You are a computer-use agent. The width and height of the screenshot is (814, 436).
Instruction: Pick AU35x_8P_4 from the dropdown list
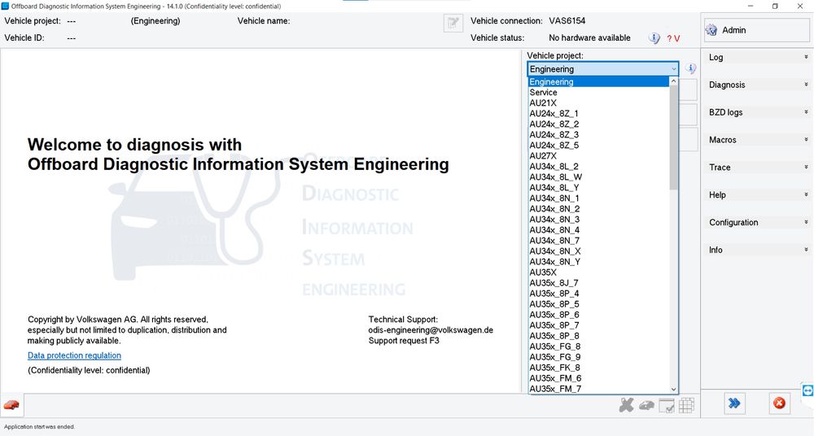[554, 294]
